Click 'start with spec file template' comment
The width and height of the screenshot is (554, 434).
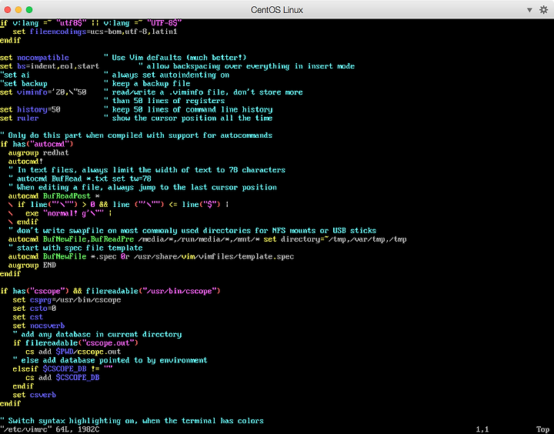75,248
